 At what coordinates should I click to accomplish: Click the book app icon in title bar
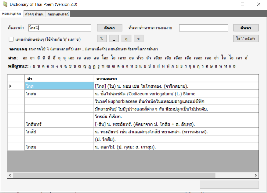click(x=5, y=4)
